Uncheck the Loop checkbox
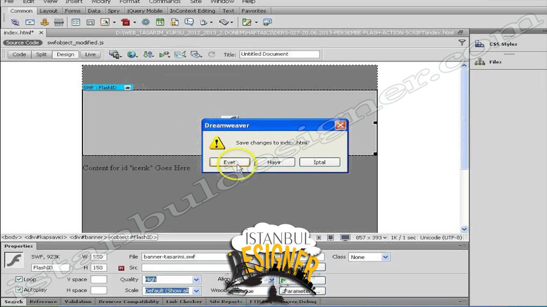Image resolution: width=547 pixels, height=307 pixels. tap(19, 279)
